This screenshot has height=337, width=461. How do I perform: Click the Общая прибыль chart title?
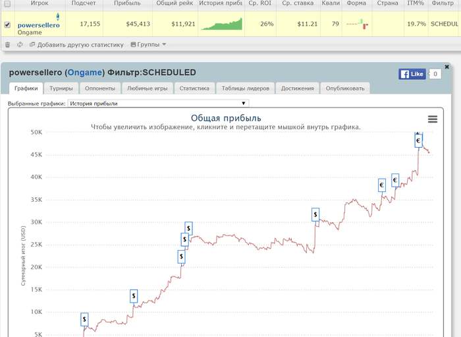point(226,118)
